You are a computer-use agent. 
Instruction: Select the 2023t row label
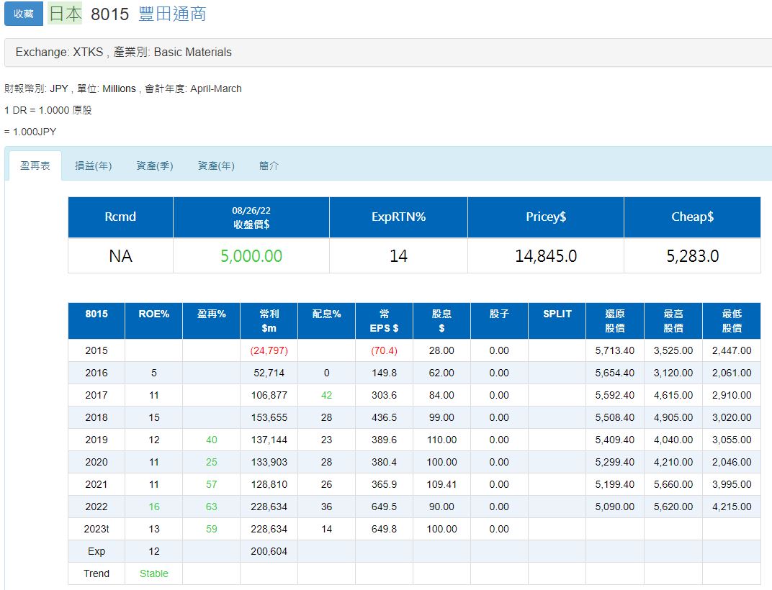(96, 529)
